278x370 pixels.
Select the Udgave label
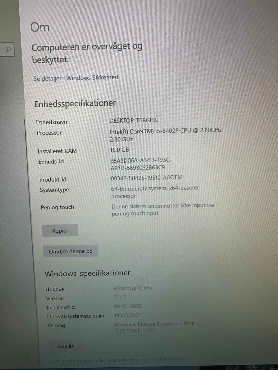[x=55, y=289]
